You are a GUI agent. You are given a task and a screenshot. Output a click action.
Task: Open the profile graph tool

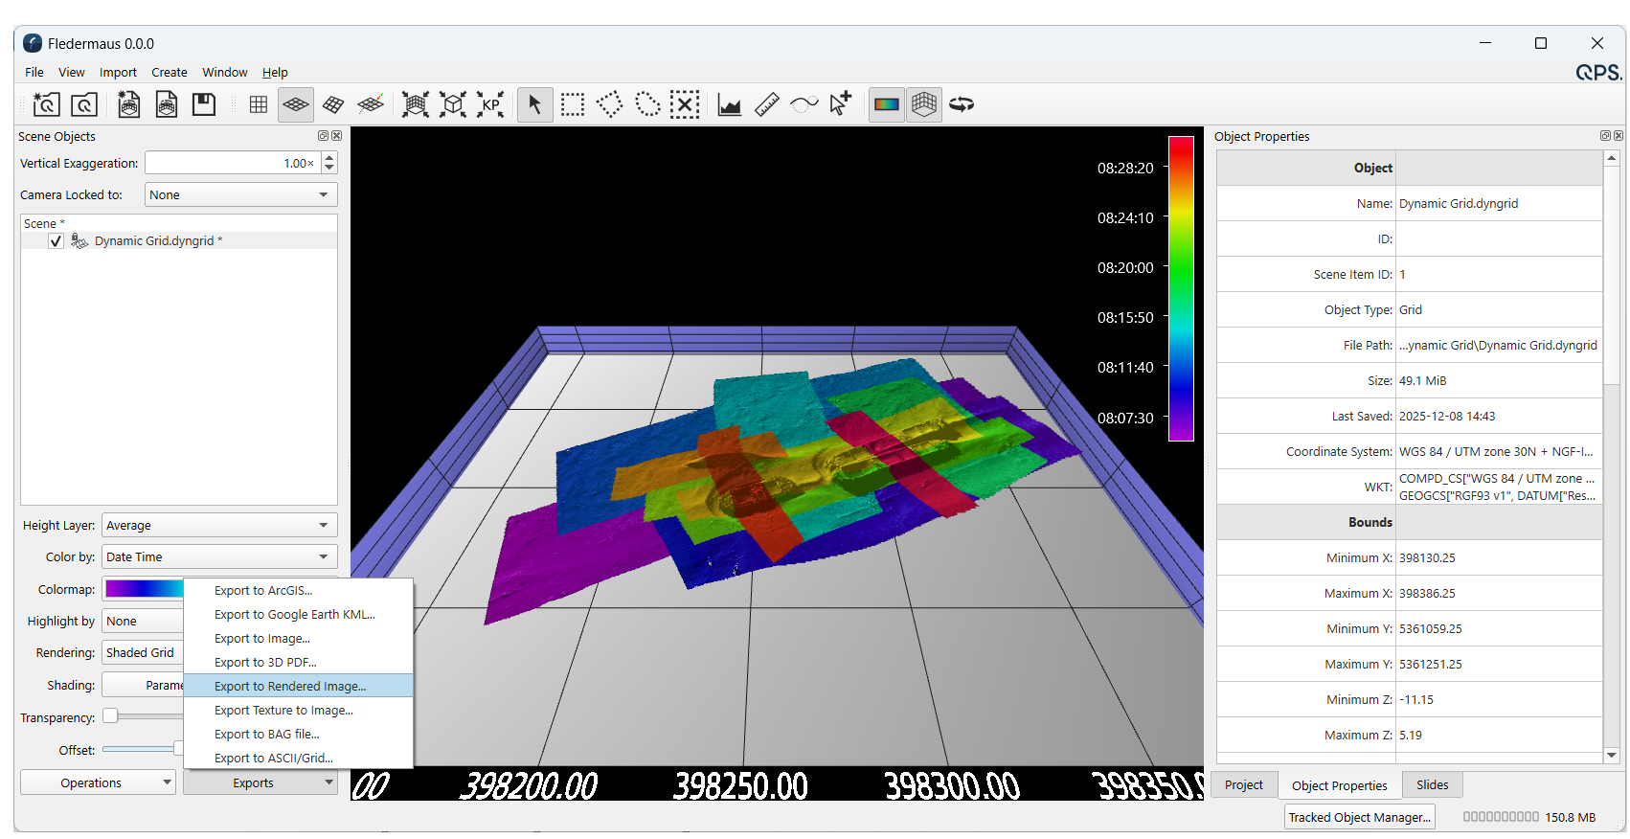point(730,104)
